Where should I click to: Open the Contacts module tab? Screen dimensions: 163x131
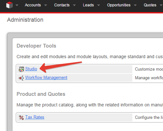tap(62, 5)
